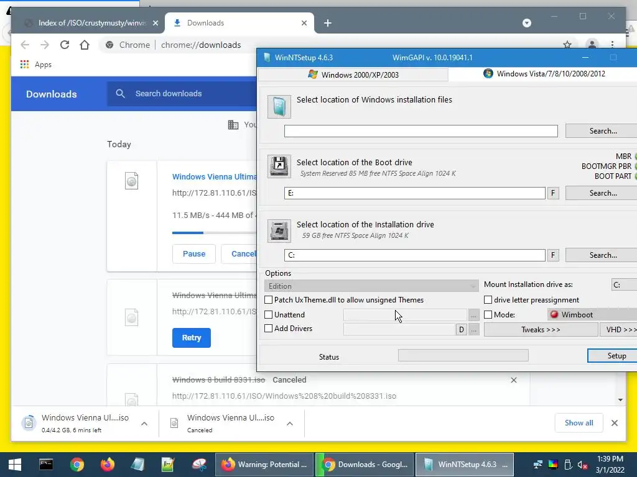Retry the canceled Windows Vienna download
Screen dimensions: 637x477
click(x=192, y=338)
